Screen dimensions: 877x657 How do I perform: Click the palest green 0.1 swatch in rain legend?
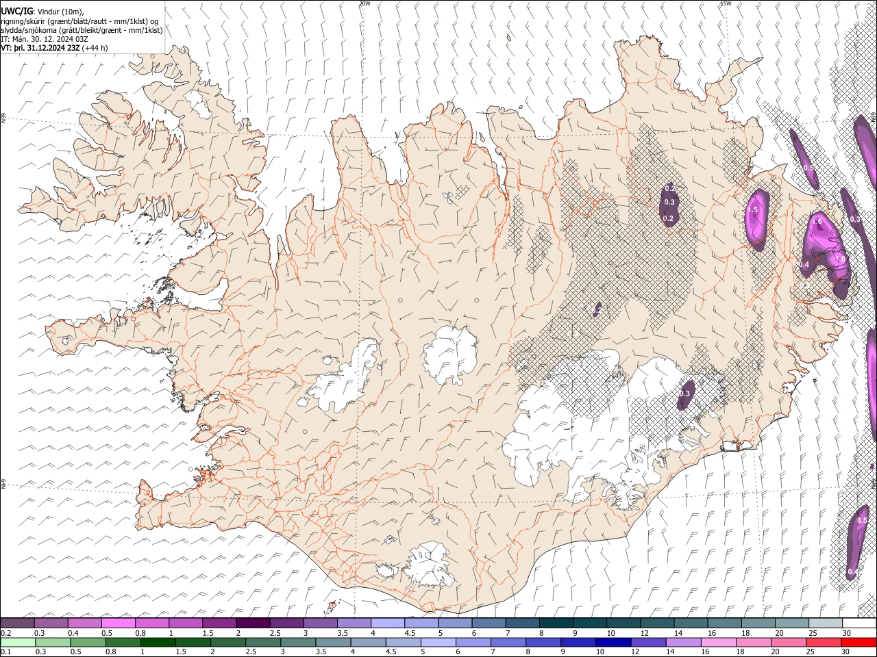[x=18, y=642]
